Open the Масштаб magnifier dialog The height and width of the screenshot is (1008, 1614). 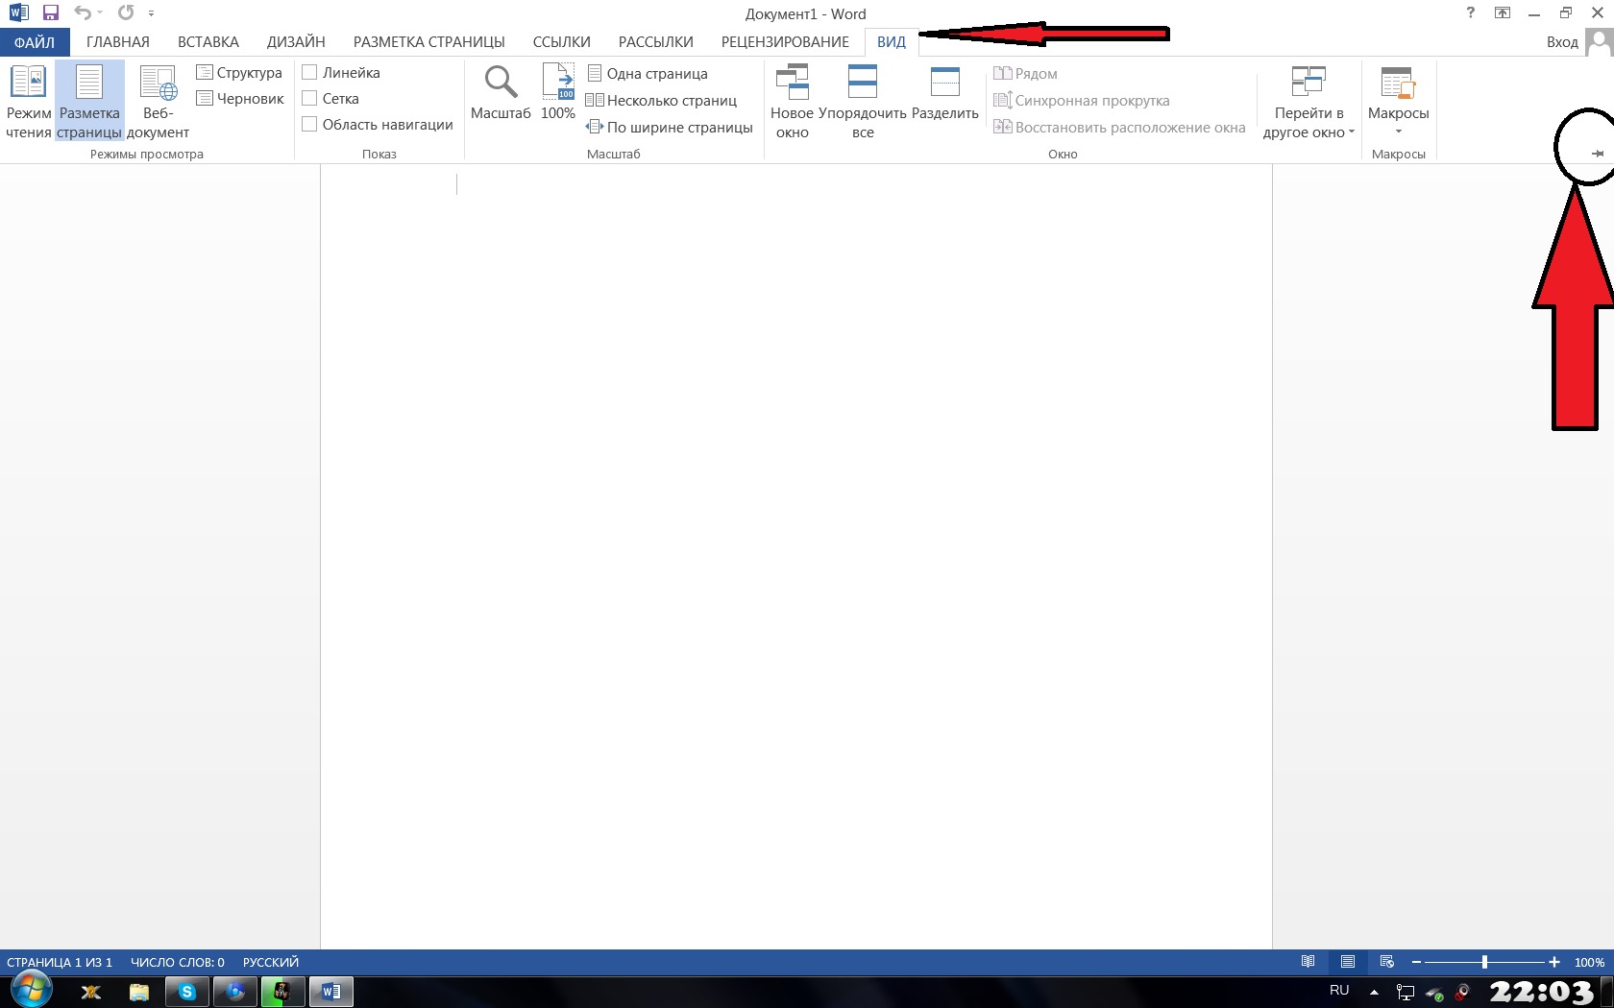[x=501, y=93]
